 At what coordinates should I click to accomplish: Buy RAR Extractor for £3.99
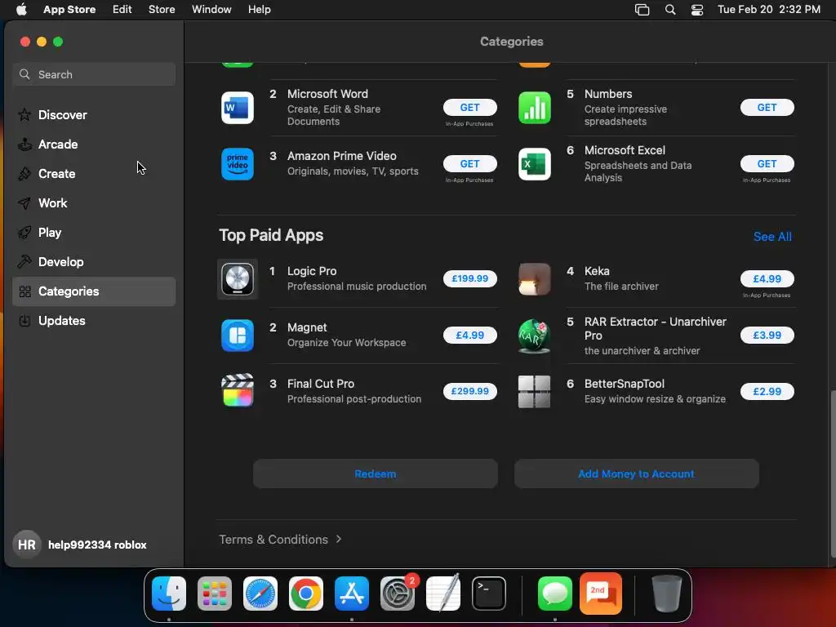767,335
